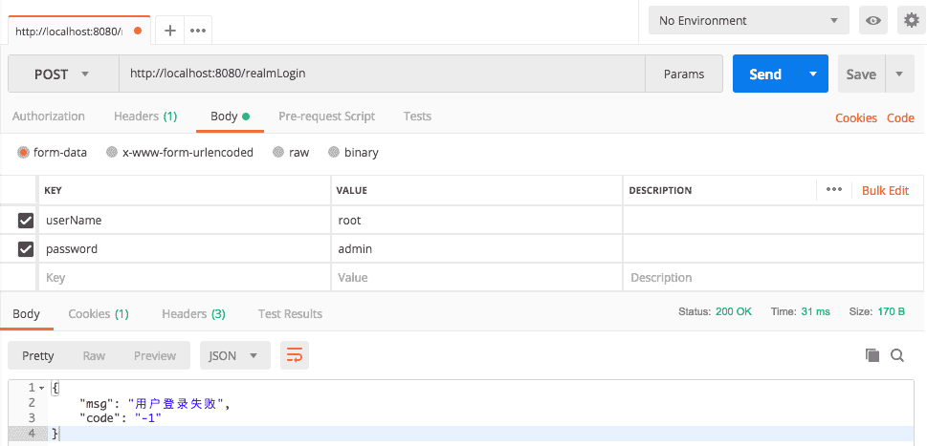Open a new request tab with plus icon
This screenshot has width=927, height=446.
pyautogui.click(x=170, y=30)
